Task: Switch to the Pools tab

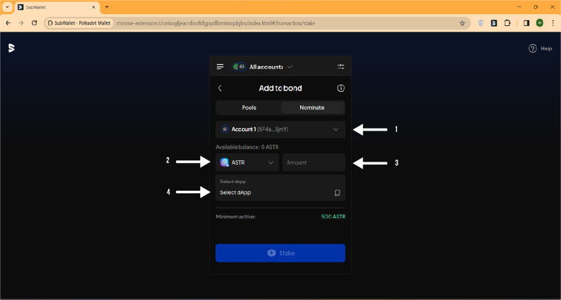Action: [249, 107]
